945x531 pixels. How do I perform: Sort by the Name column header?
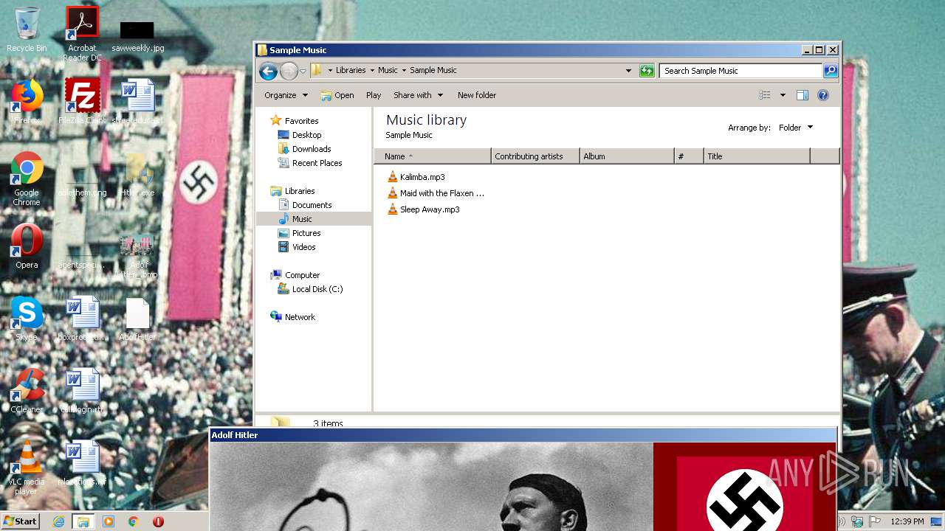point(433,156)
